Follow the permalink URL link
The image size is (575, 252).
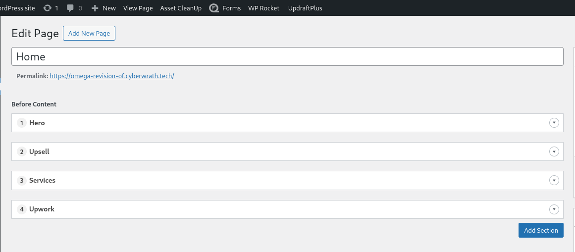tap(112, 76)
